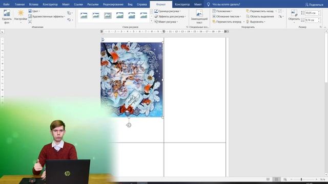Click Переместить вперед bring forward
328x184 pixels.
(x=227, y=21)
